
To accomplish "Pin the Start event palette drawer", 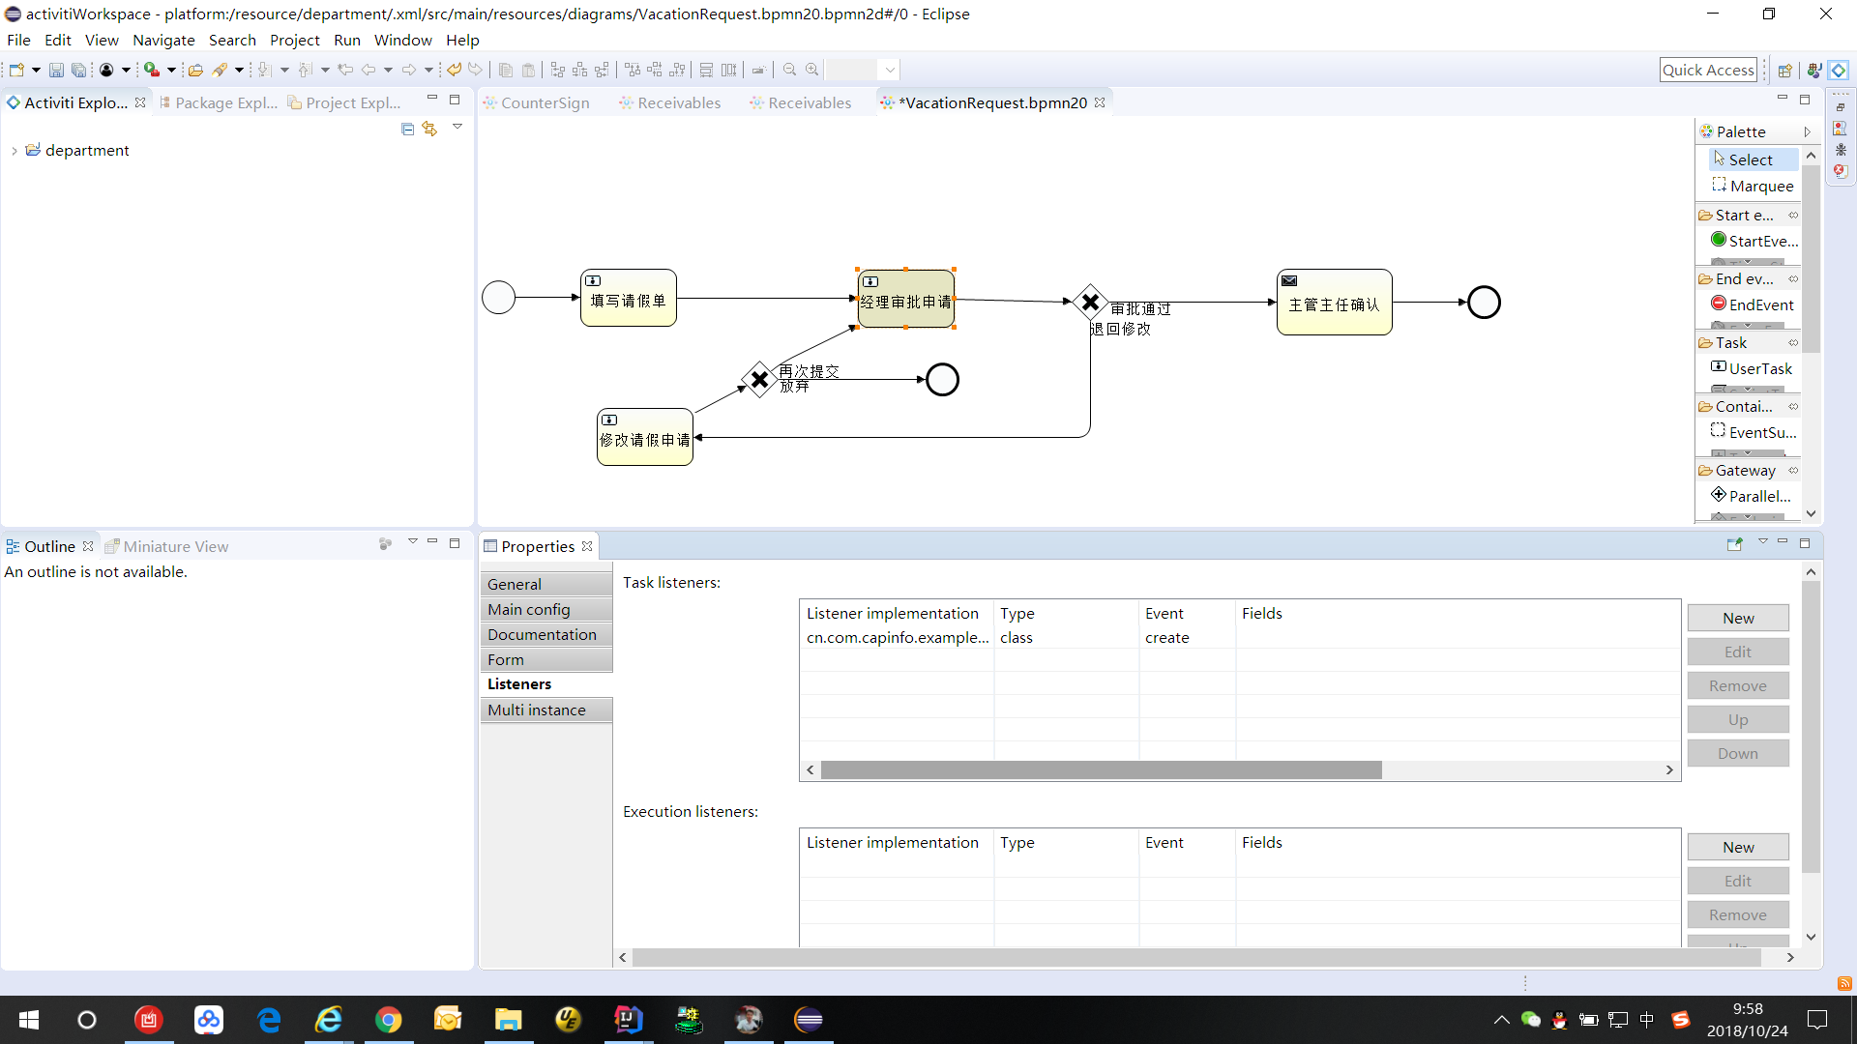I will (x=1793, y=215).
